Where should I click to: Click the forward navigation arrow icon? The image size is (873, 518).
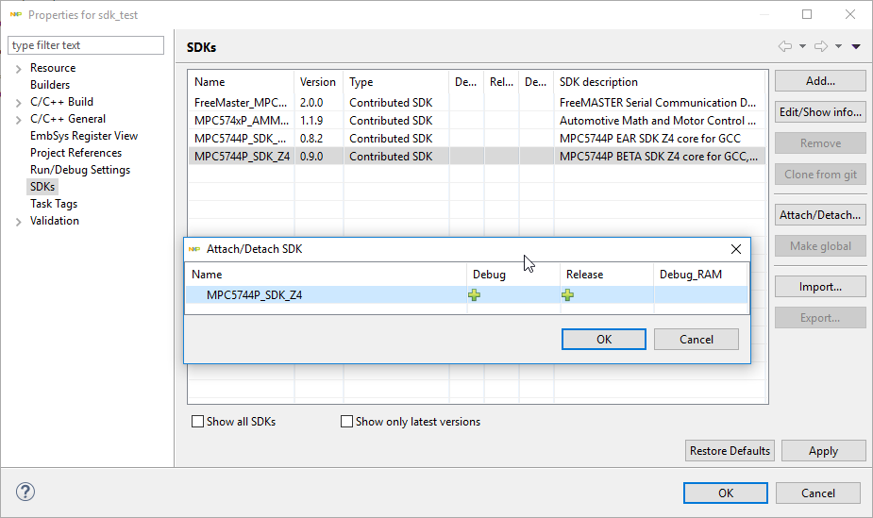point(820,46)
